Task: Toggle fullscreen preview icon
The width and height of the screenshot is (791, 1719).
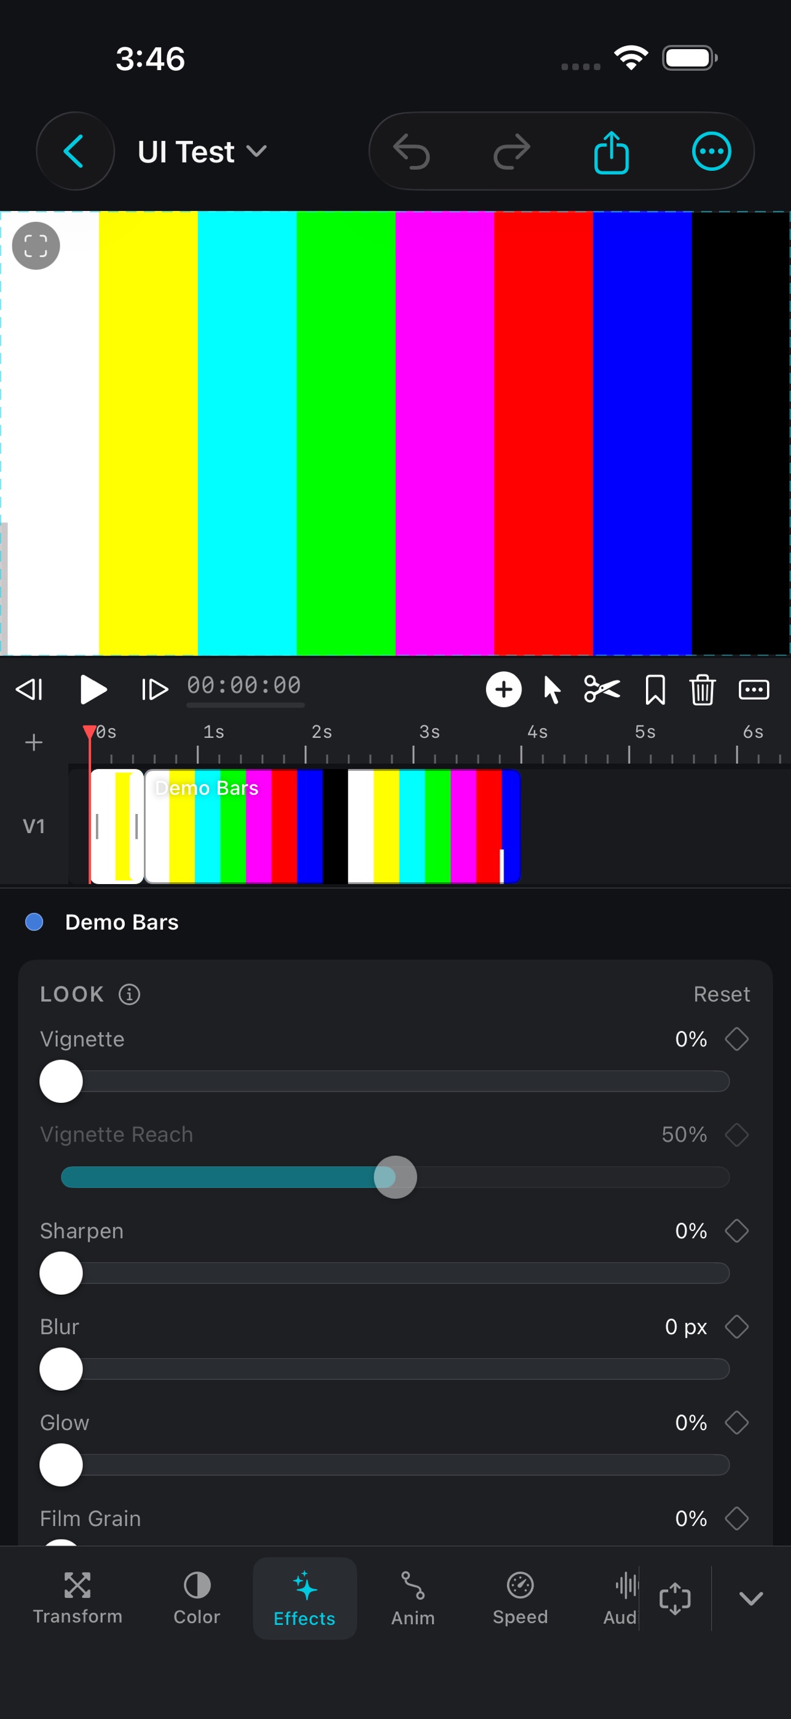Action: tap(36, 245)
